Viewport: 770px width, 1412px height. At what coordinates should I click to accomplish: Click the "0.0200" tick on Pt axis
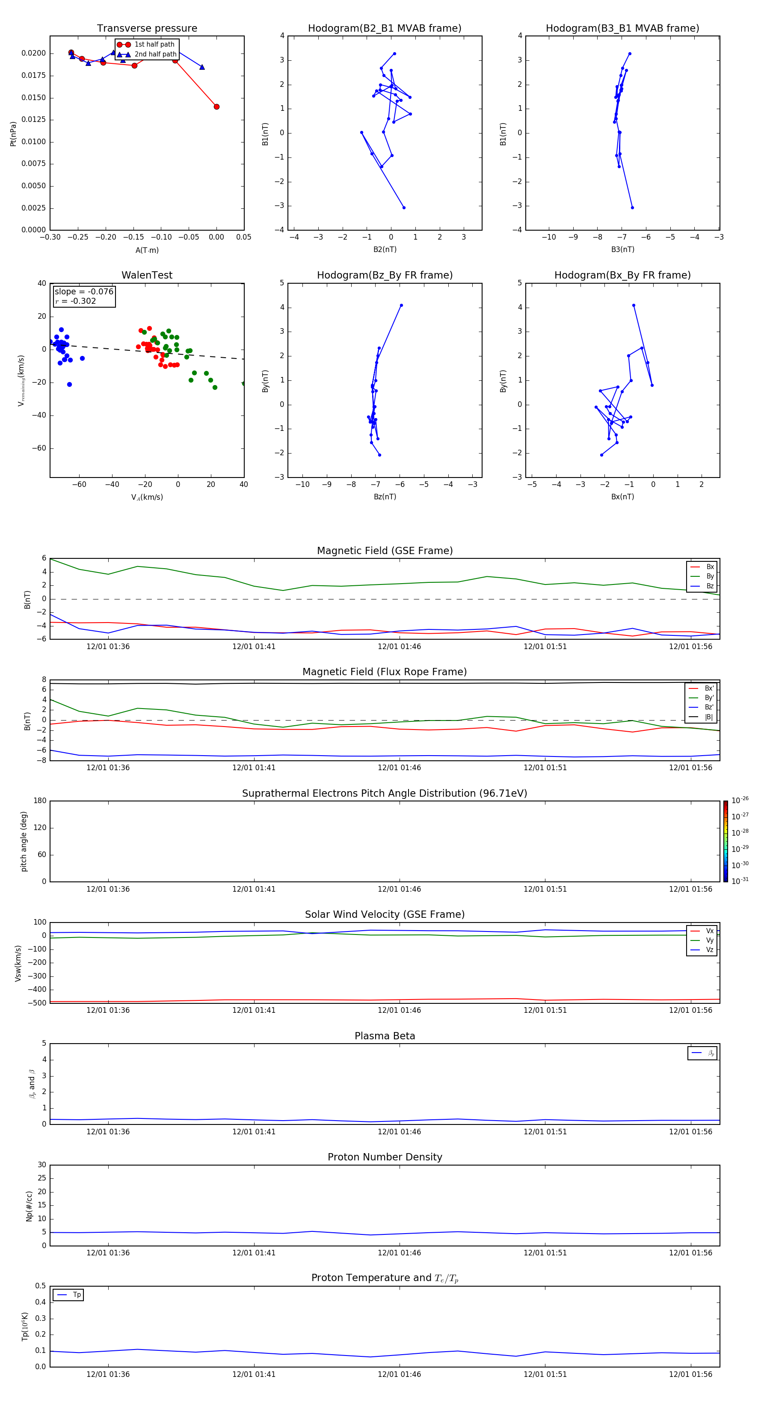[x=33, y=53]
